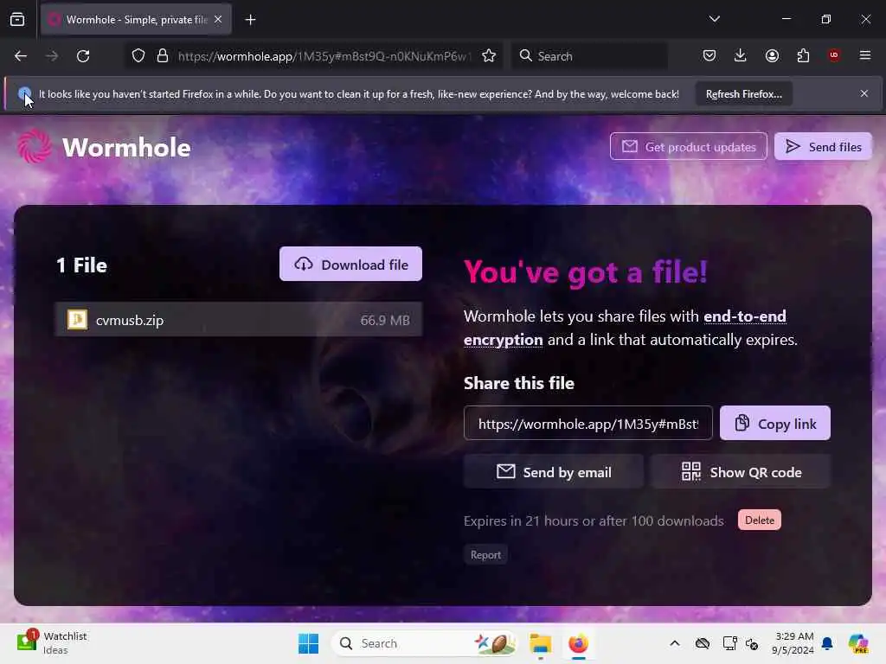886x664 pixels.
Task: Bookmark this page with star icon
Action: click(x=489, y=56)
